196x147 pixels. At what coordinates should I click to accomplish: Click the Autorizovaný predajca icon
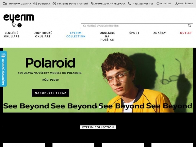click(92, 4)
